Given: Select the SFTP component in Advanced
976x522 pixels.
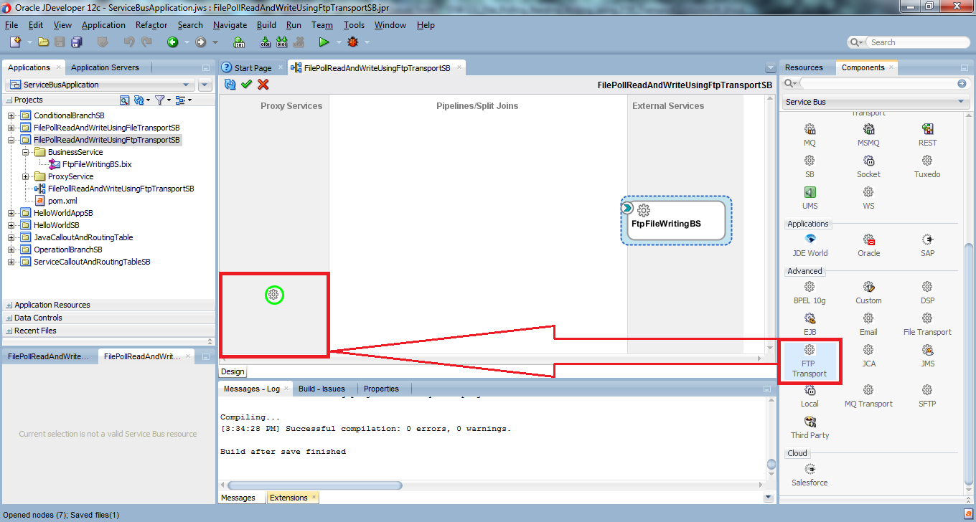Looking at the screenshot, I should [x=927, y=394].
